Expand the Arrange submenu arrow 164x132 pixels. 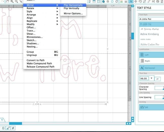click(x=57, y=15)
